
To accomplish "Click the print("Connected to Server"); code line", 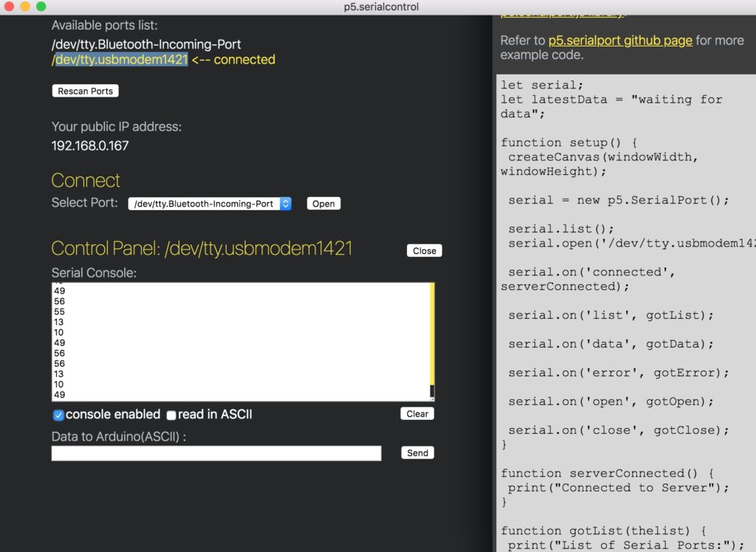I will pyautogui.click(x=619, y=488).
